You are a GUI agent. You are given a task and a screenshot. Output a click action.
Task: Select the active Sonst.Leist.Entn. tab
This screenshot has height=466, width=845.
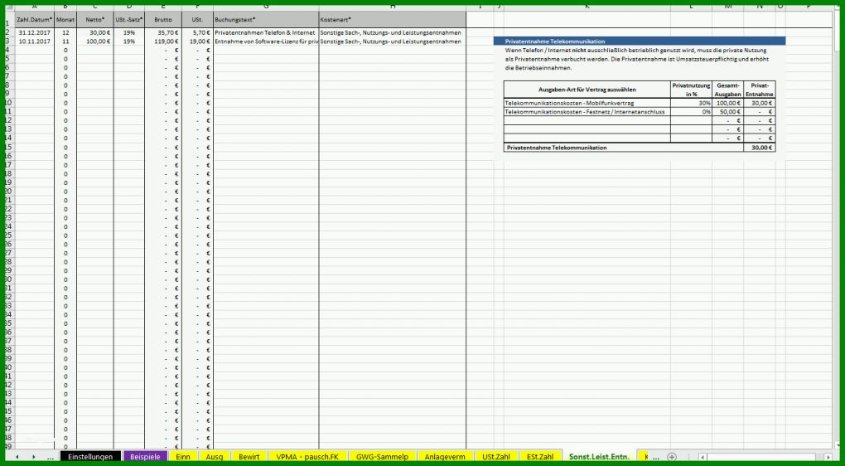click(599, 457)
